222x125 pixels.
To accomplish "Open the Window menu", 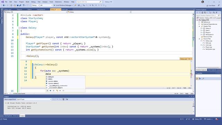I will [66, 2].
